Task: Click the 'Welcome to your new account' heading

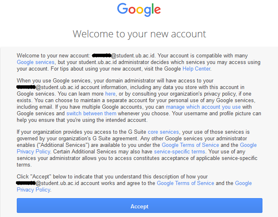Action: pos(139,34)
